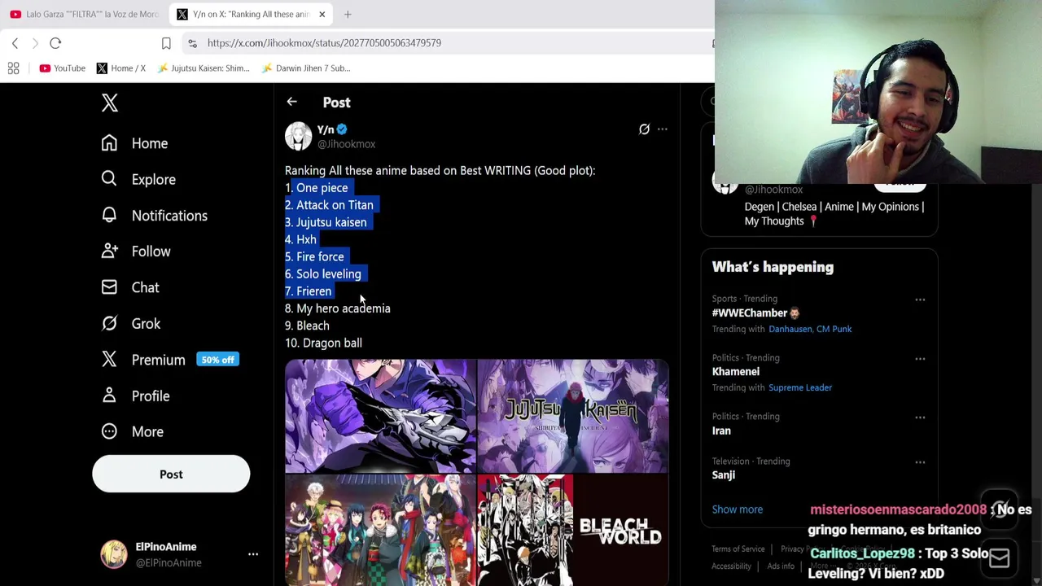Viewport: 1042px width, 586px height.
Task: Open ElPinoAnime account options dots
Action: pos(253,554)
